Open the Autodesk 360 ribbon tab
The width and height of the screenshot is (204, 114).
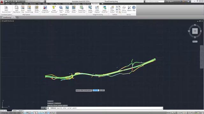[66, 4]
